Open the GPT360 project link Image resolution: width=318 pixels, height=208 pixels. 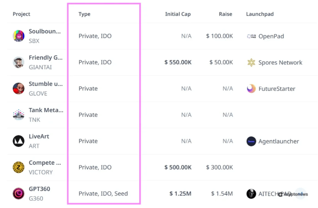pyautogui.click(x=39, y=189)
